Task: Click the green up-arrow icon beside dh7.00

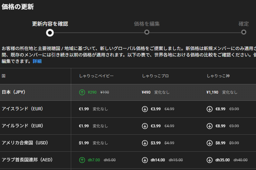Action: tap(82, 160)
